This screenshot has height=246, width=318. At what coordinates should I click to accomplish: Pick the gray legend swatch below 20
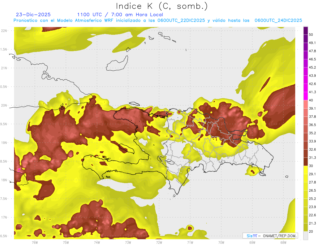pyautogui.click(x=306, y=235)
